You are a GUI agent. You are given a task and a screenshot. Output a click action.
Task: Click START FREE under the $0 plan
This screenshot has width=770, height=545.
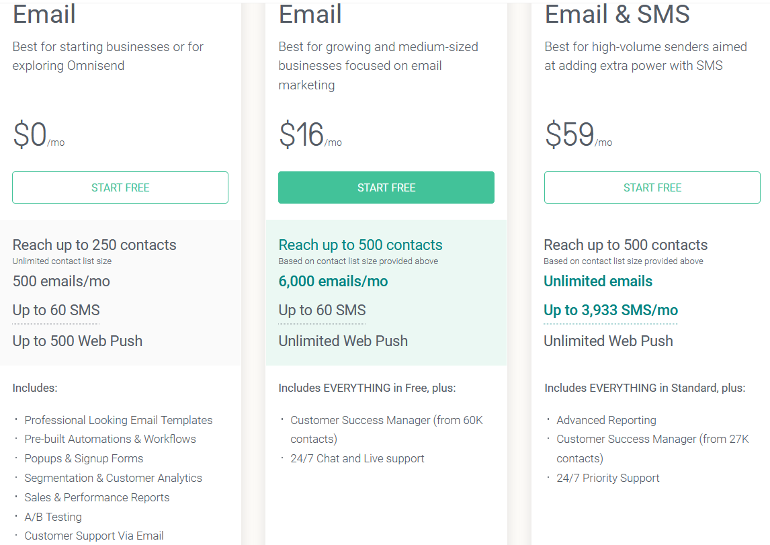[x=120, y=187]
